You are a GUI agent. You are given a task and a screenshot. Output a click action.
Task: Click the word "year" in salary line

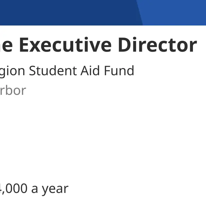pos(55,190)
